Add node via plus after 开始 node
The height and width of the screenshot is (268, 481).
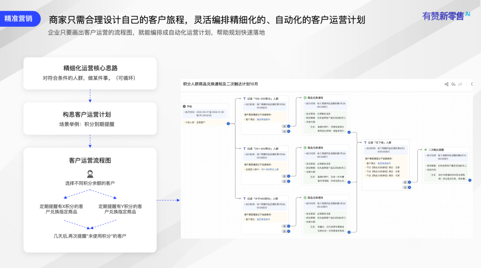pyautogui.click(x=228, y=124)
